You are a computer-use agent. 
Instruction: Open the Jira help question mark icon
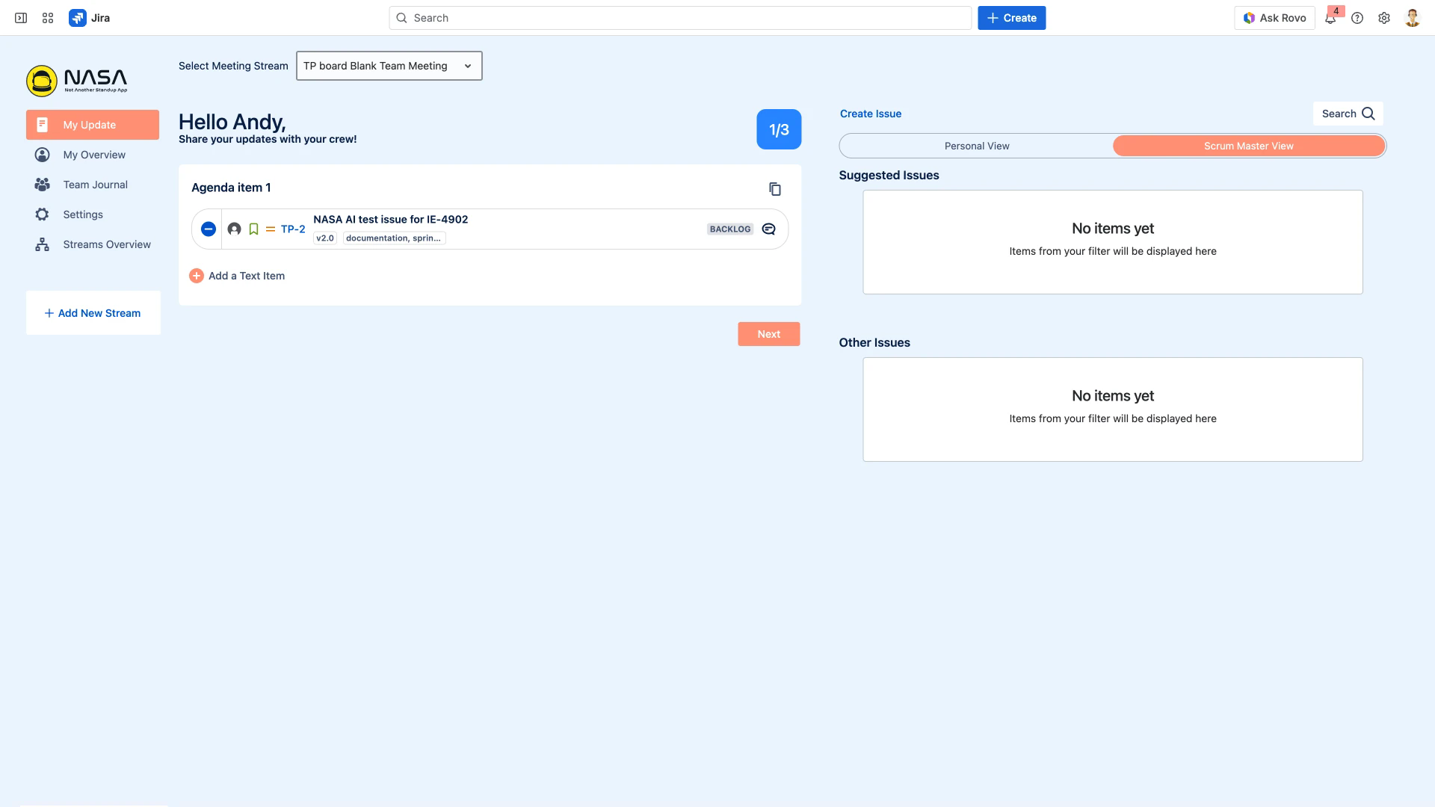click(1357, 18)
